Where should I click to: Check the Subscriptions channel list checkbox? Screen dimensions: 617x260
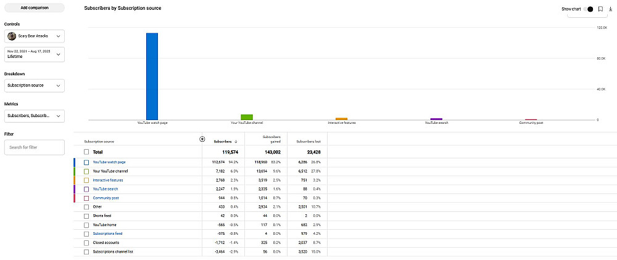coord(86,252)
